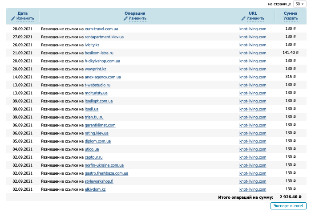The width and height of the screenshot is (311, 221).
Task: Open knot-living.com link in garantklimat.com row
Action: click(253, 125)
